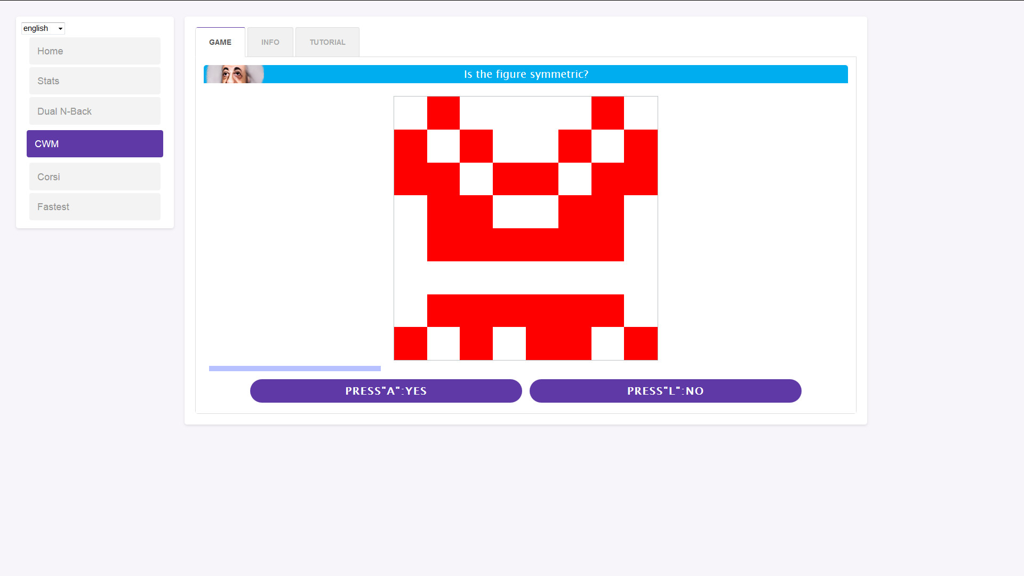Open the Fastest game
Viewport: 1024px width, 576px height.
[x=95, y=207]
